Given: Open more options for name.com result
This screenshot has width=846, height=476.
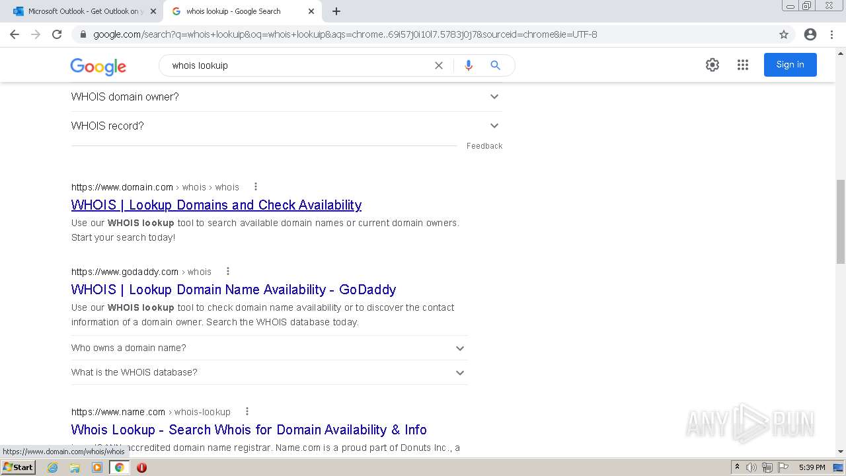Looking at the screenshot, I should pyautogui.click(x=247, y=412).
